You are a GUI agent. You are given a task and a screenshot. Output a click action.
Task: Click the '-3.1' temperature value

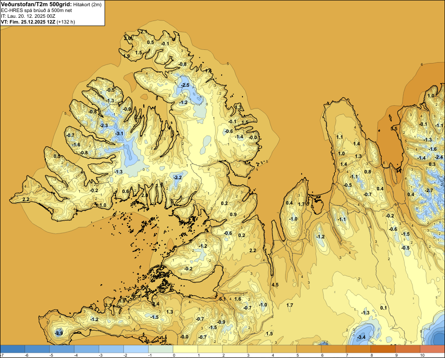(x=119, y=133)
